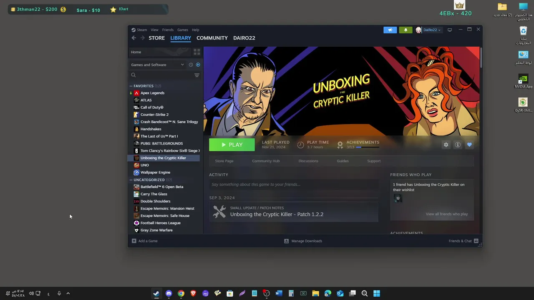Open the Friends menu
The image size is (534, 300).
pyautogui.click(x=168, y=30)
